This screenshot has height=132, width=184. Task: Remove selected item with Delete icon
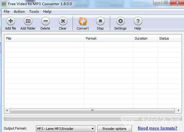[46, 21]
